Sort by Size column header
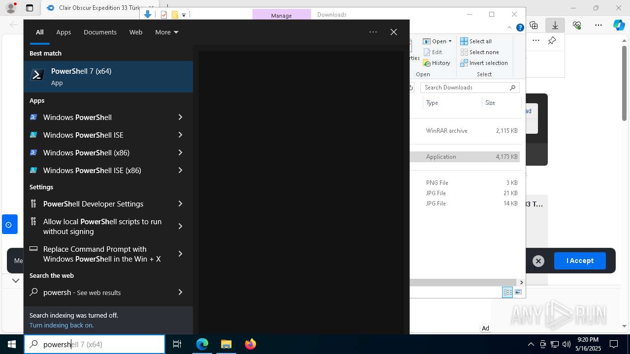 501,103
